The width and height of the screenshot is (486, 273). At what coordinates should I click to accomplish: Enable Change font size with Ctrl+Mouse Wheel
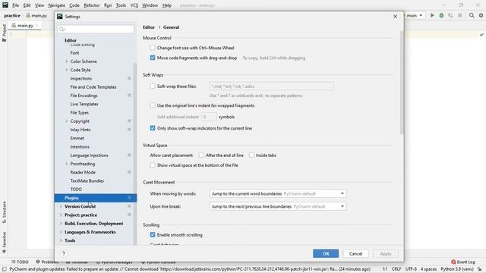coord(153,48)
